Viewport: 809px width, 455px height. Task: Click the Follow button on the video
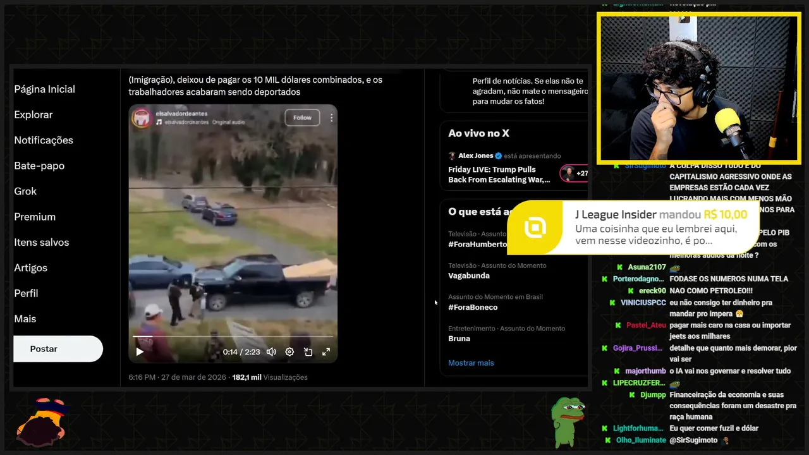click(302, 118)
